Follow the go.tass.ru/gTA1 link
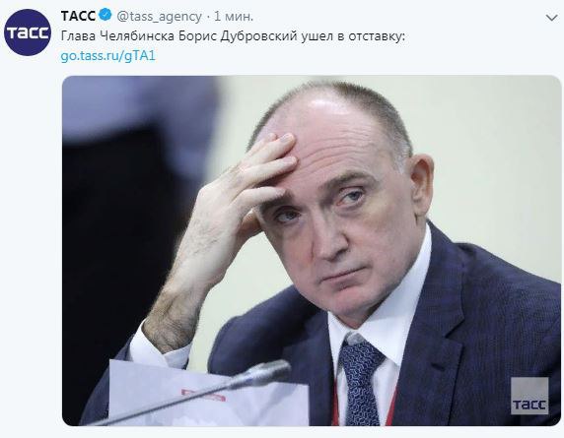 point(107,56)
